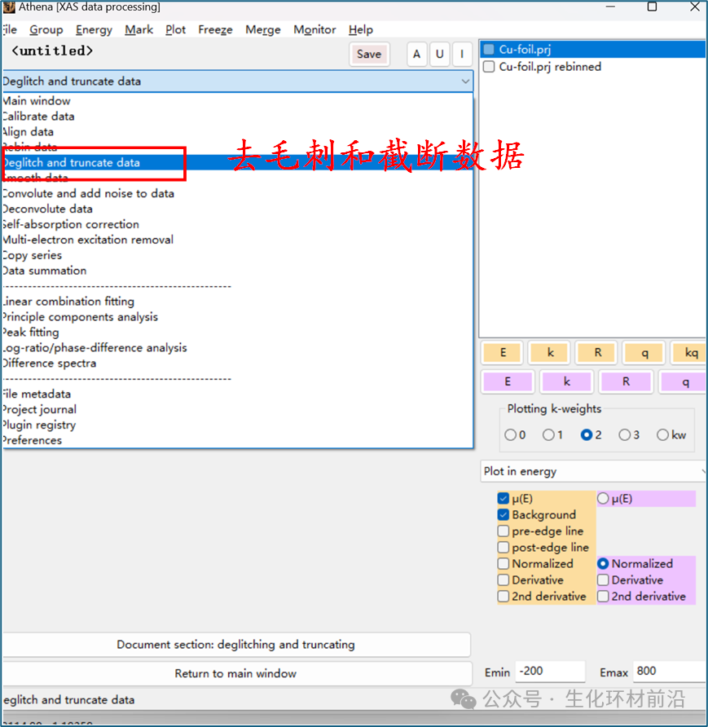Open the Help menu
This screenshot has width=708, height=727.
[x=361, y=29]
